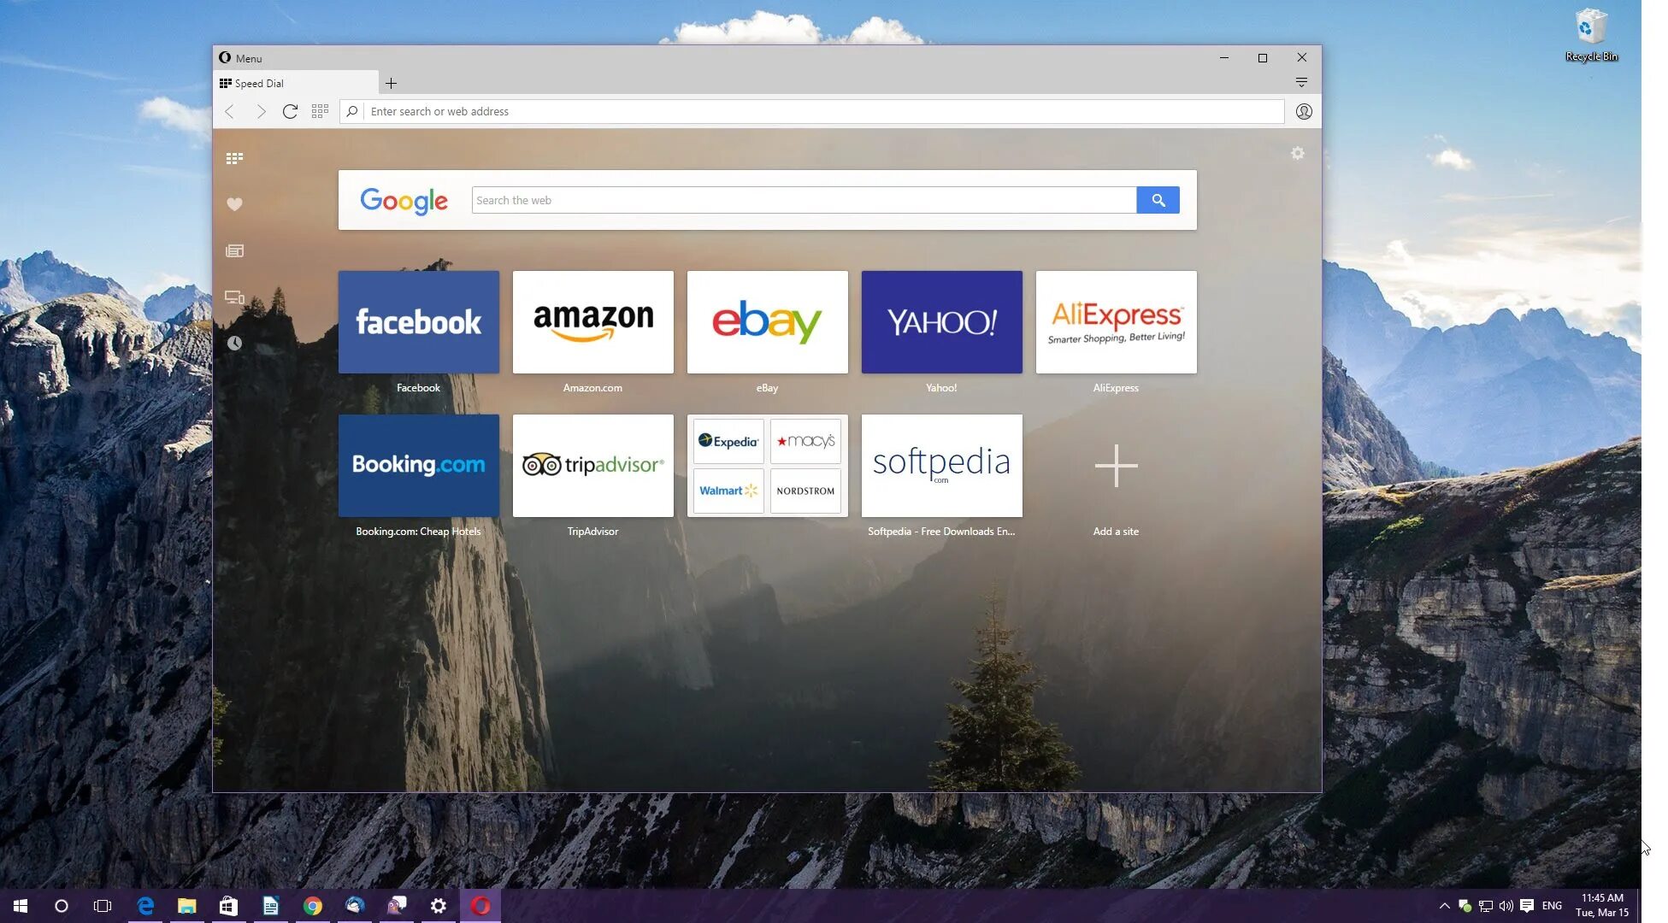Open Nordstrom in the shopping folder
The height and width of the screenshot is (923, 1668).
[805, 491]
